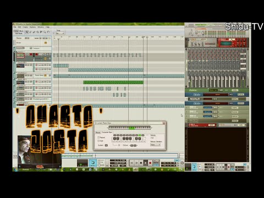Select the eraser tool in the sequencer toolbar
This screenshot has height=198, width=264.
tap(34, 32)
